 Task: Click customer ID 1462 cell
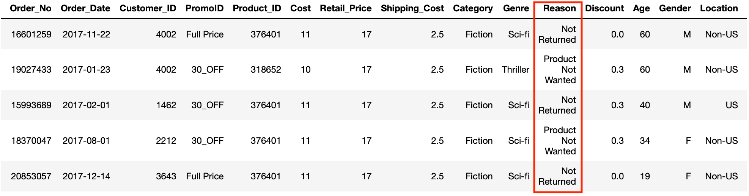point(166,105)
